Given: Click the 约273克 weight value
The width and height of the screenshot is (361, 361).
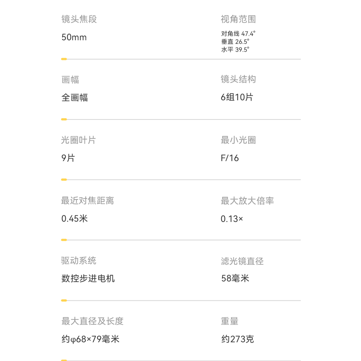Looking at the screenshot, I should [x=237, y=339].
